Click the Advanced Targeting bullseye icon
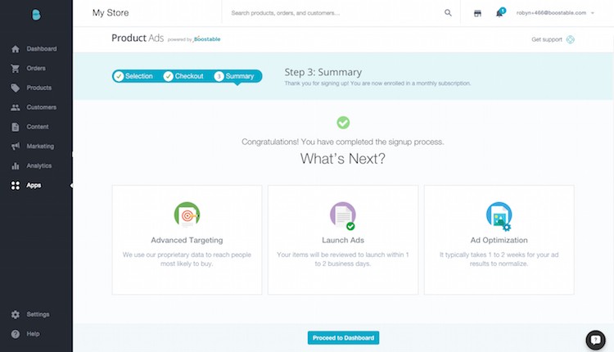 point(187,214)
